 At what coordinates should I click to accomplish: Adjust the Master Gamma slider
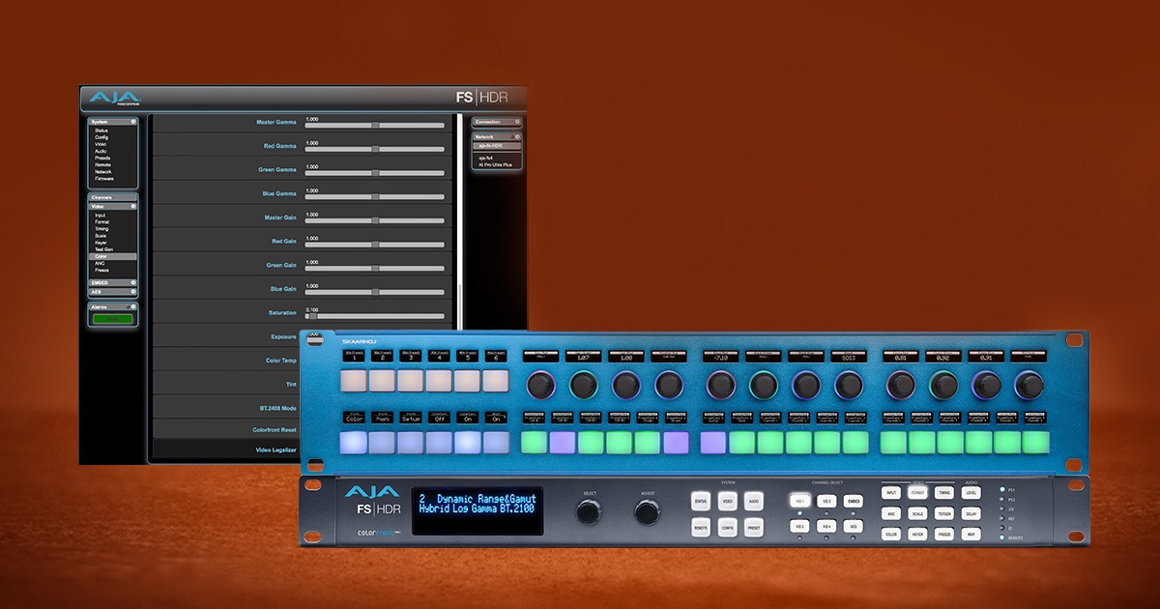pyautogui.click(x=375, y=126)
